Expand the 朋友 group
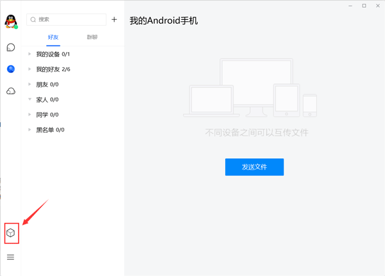This screenshot has width=385, height=276. click(x=30, y=85)
